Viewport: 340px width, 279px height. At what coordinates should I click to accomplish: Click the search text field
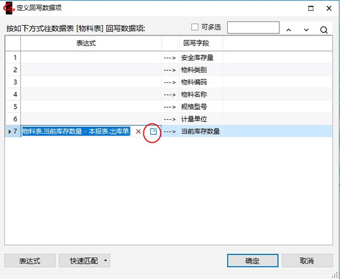click(253, 27)
